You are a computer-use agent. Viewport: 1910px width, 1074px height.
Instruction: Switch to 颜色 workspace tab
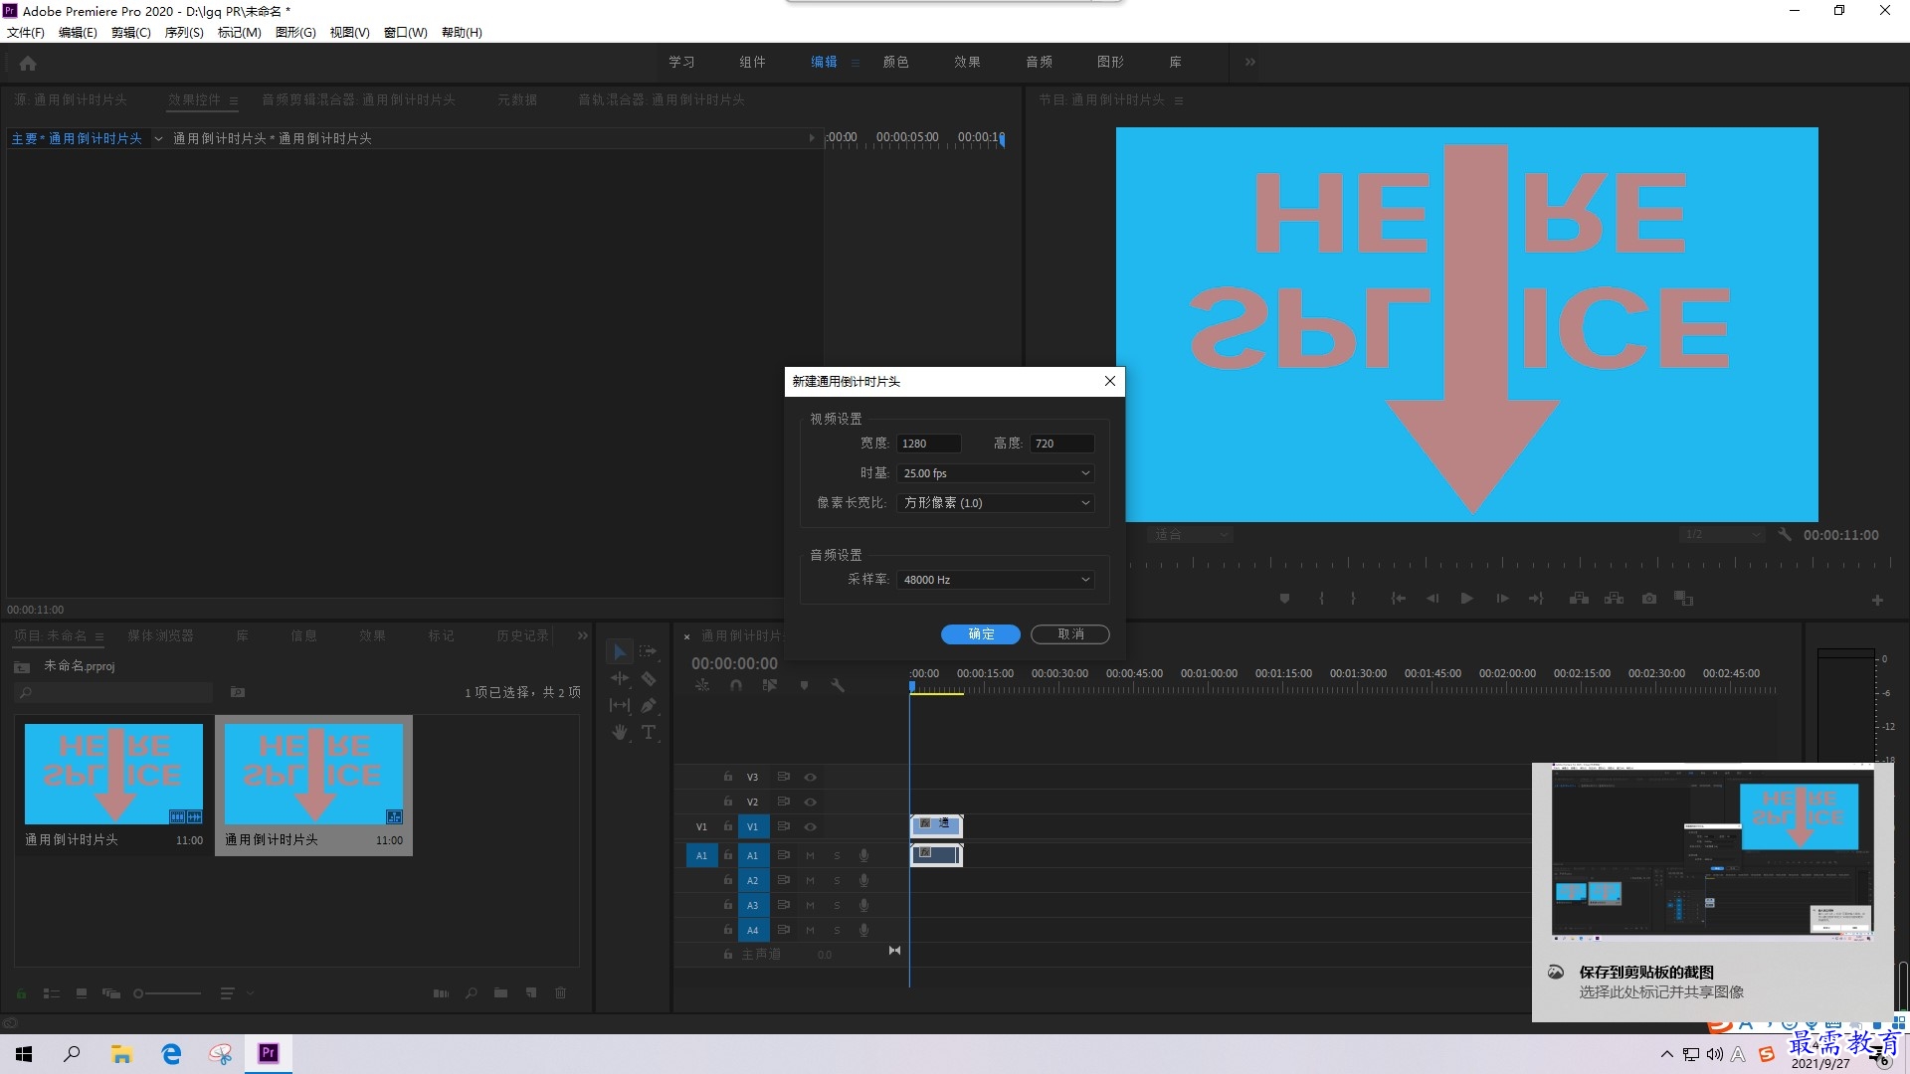tap(895, 62)
